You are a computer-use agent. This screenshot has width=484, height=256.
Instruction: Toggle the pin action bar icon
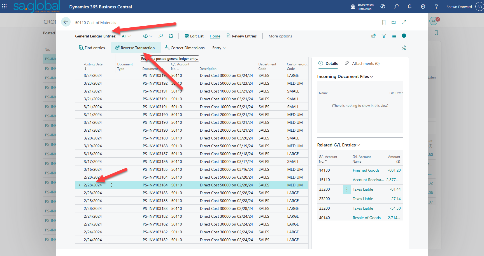coord(404,48)
